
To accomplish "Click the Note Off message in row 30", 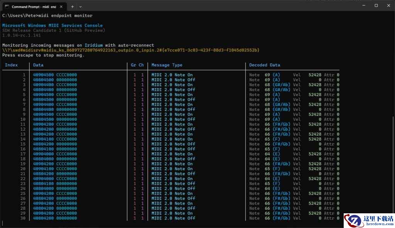I will click(x=173, y=218).
